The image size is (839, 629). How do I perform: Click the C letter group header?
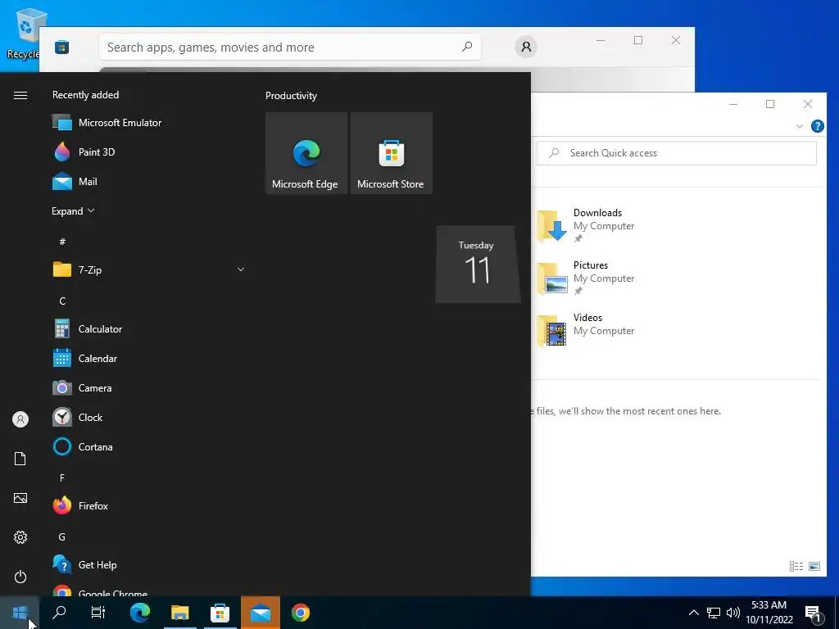(62, 301)
